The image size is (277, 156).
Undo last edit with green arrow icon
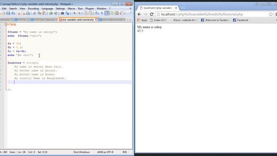(51, 13)
